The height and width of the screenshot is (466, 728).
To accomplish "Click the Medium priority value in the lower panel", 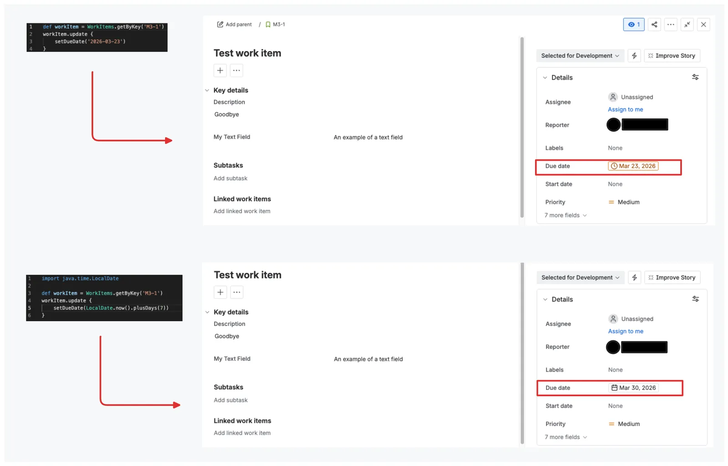I will [x=624, y=424].
